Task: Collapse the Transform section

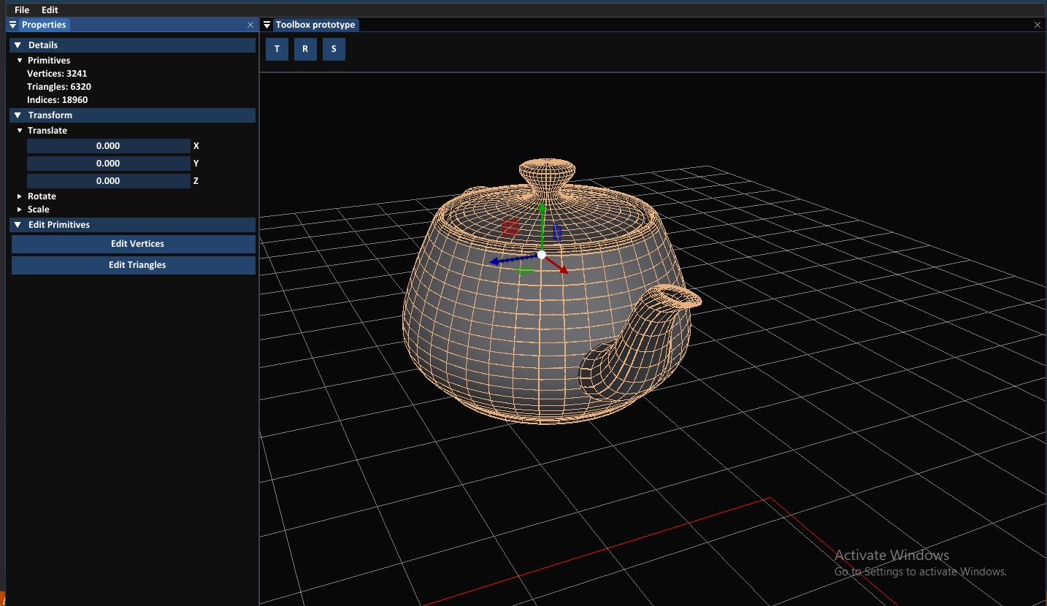Action: 17,115
